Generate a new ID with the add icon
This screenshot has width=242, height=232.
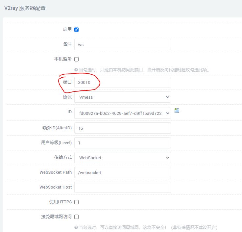(x=177, y=111)
